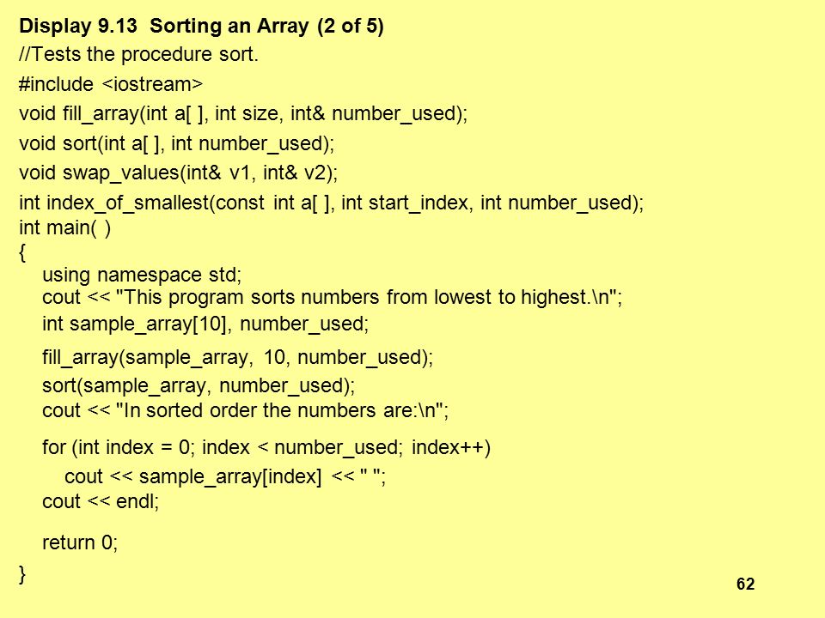Click the sort(sample_array, number_used) call
This screenshot has height=618, width=825.
tap(199, 385)
